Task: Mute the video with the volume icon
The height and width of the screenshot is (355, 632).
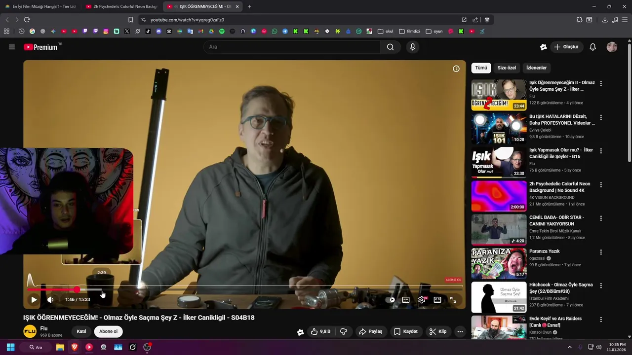Action: (x=50, y=299)
